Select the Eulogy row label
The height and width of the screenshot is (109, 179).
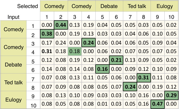coord(14,100)
